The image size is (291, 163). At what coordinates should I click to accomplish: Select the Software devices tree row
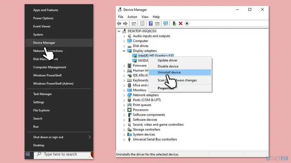tap(145, 120)
